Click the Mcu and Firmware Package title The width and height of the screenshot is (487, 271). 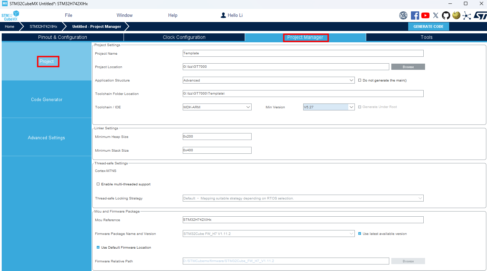pos(117,212)
